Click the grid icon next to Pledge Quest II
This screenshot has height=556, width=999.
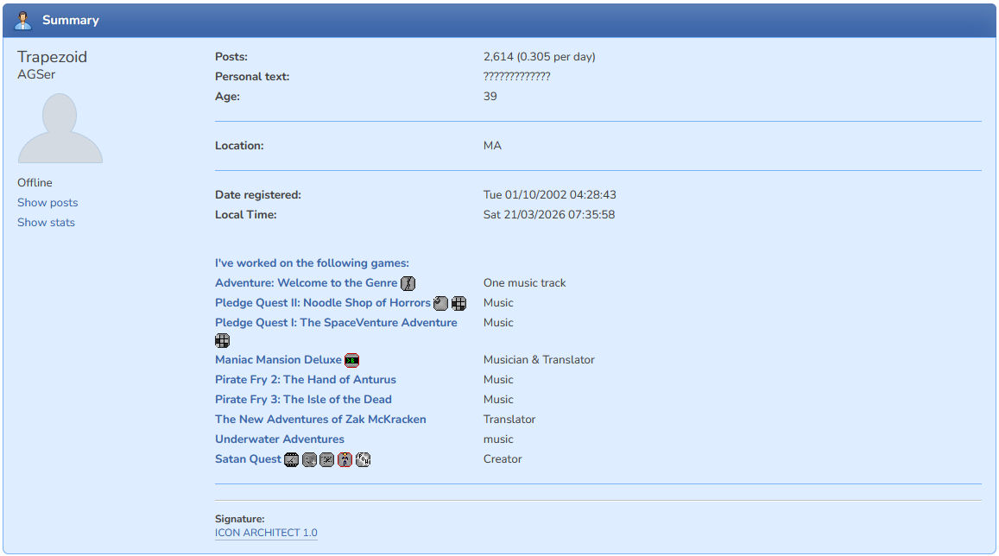[458, 303]
